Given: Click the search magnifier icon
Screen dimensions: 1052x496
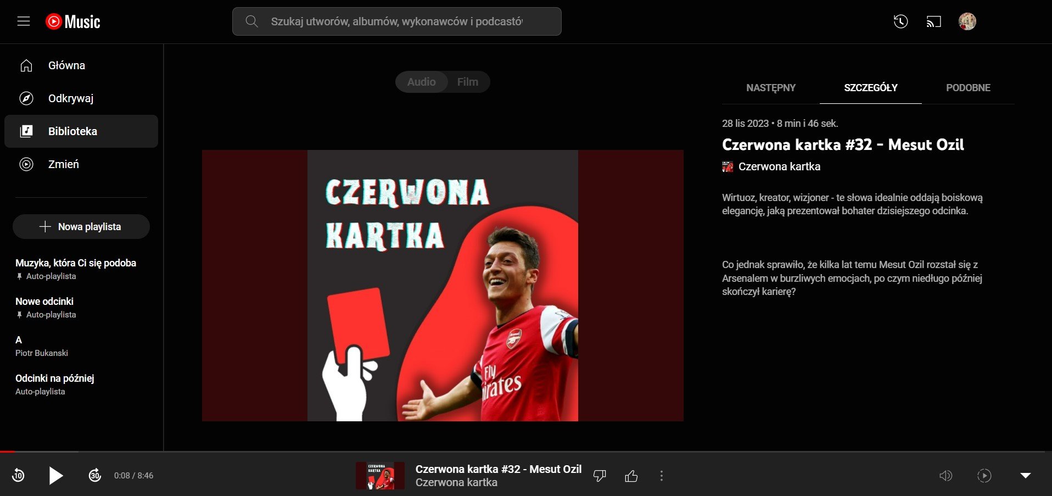Looking at the screenshot, I should (x=251, y=21).
